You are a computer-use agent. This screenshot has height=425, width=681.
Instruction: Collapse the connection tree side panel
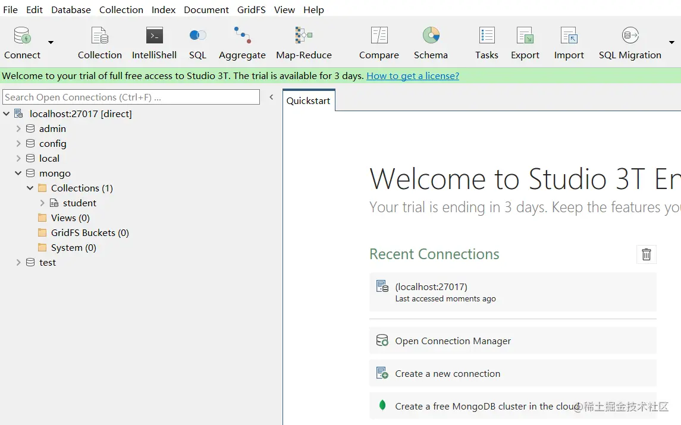coord(271,97)
